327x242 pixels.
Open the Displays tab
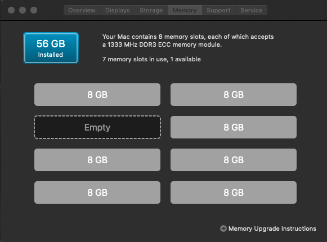tap(118, 10)
